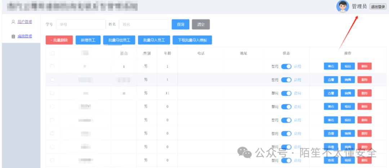This screenshot has height=168, width=389.
Task: Check the fifth data row's checkbox
Action: (x=52, y=120)
